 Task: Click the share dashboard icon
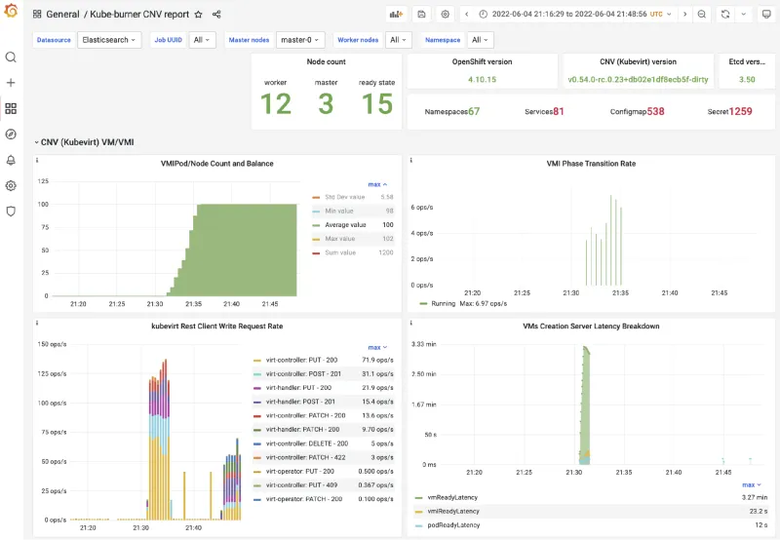(x=216, y=15)
